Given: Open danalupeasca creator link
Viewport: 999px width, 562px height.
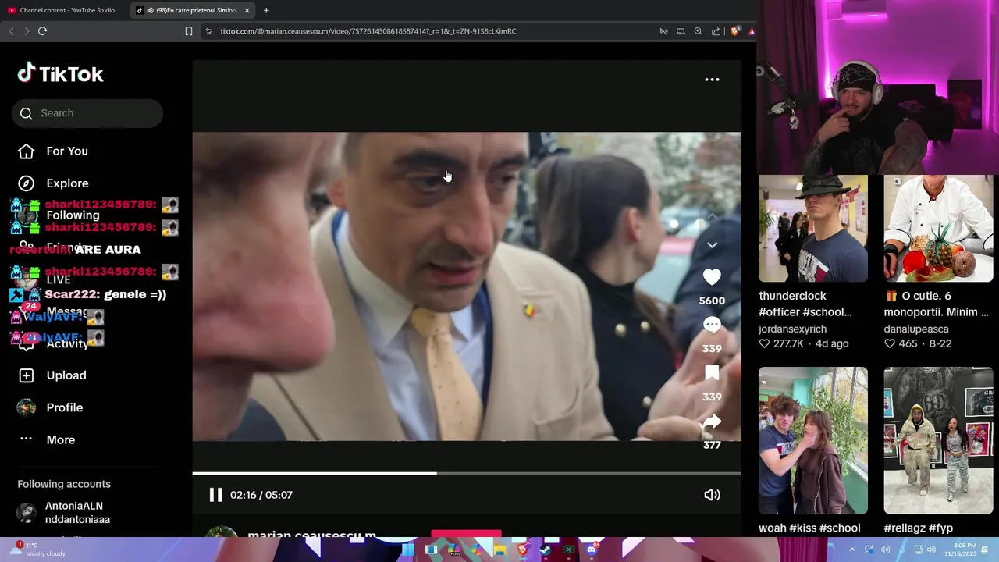Looking at the screenshot, I should click(916, 329).
